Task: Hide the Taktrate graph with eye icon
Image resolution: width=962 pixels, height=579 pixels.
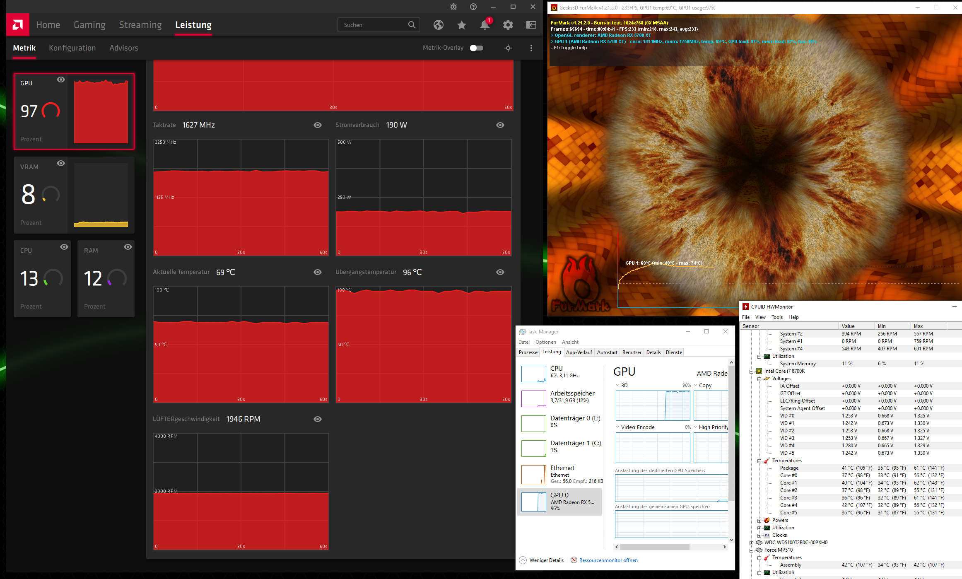Action: (318, 125)
